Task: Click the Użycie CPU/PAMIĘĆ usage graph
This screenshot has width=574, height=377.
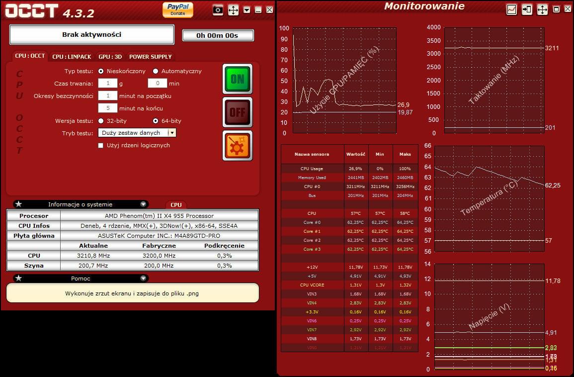Action: 344,80
